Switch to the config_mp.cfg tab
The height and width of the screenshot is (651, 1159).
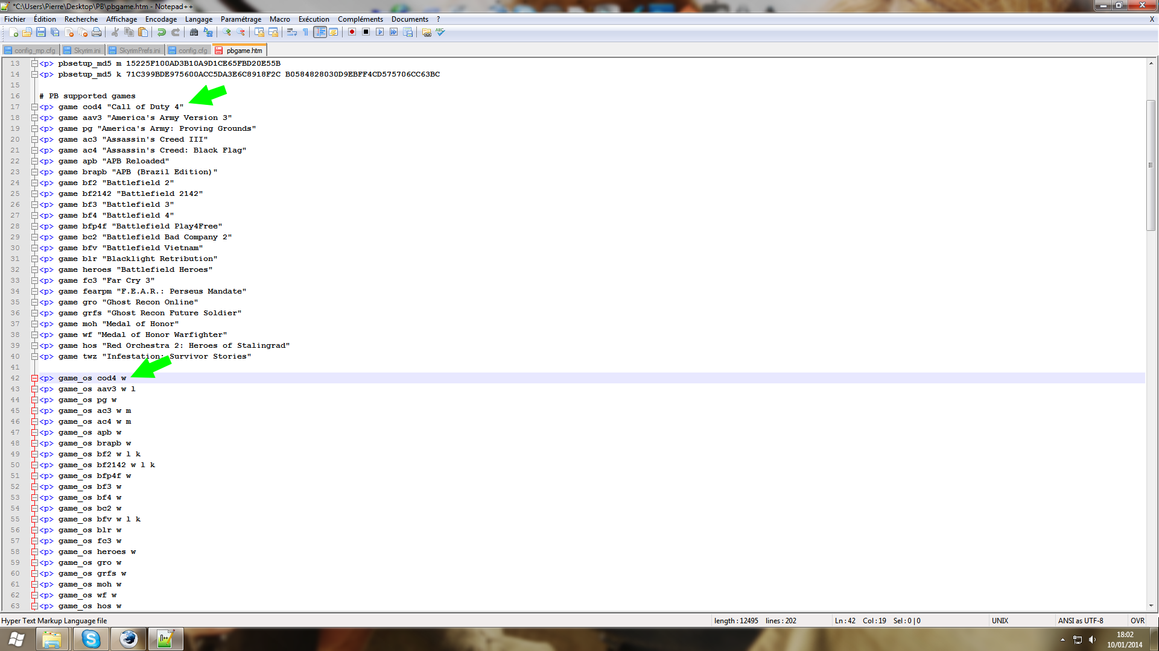click(30, 51)
